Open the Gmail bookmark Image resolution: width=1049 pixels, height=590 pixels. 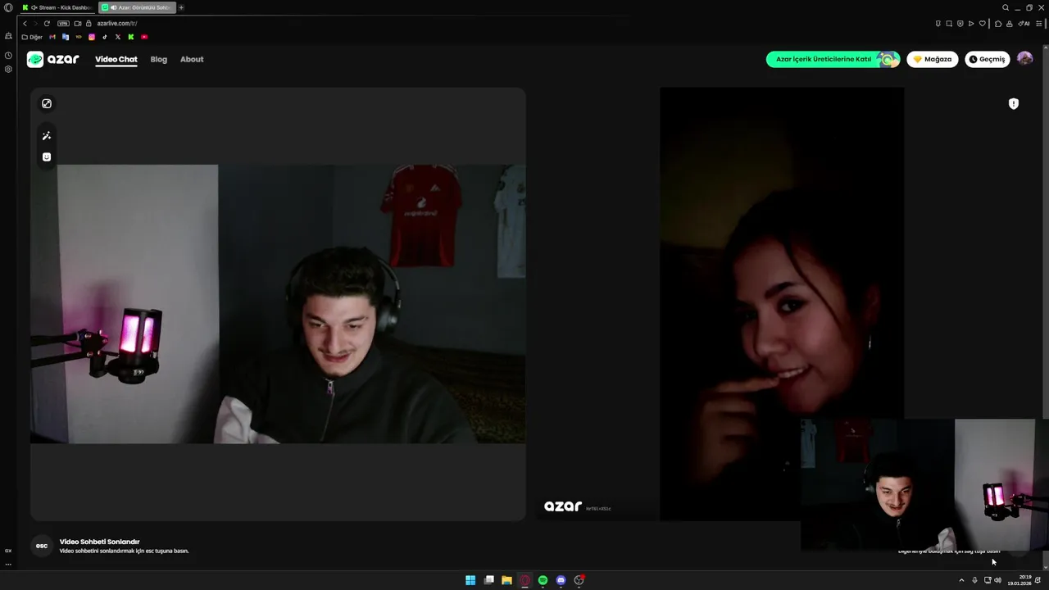pos(53,37)
